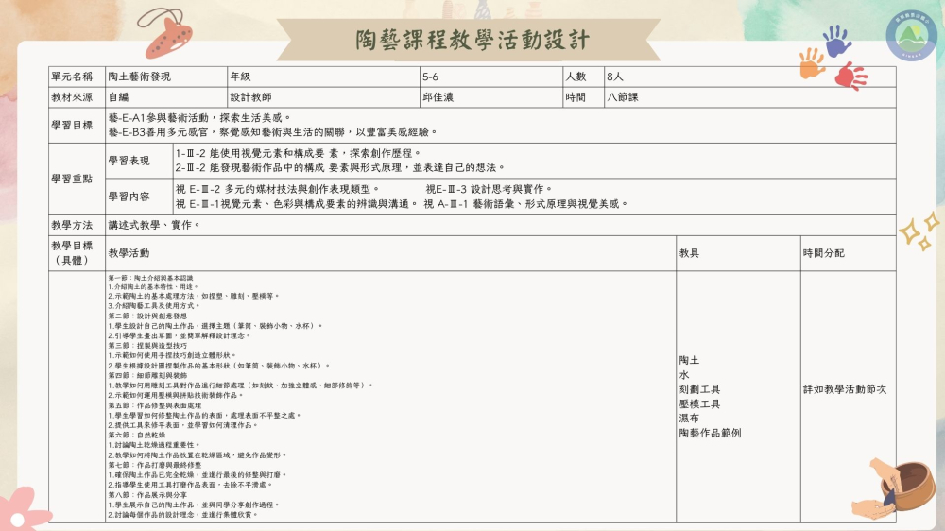Select the line starting '2.學生根據設計圖捏製作品'
The image size is (945, 531).
219,366
